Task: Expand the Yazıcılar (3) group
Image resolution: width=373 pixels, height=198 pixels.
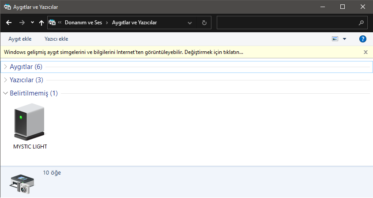Action: point(5,80)
